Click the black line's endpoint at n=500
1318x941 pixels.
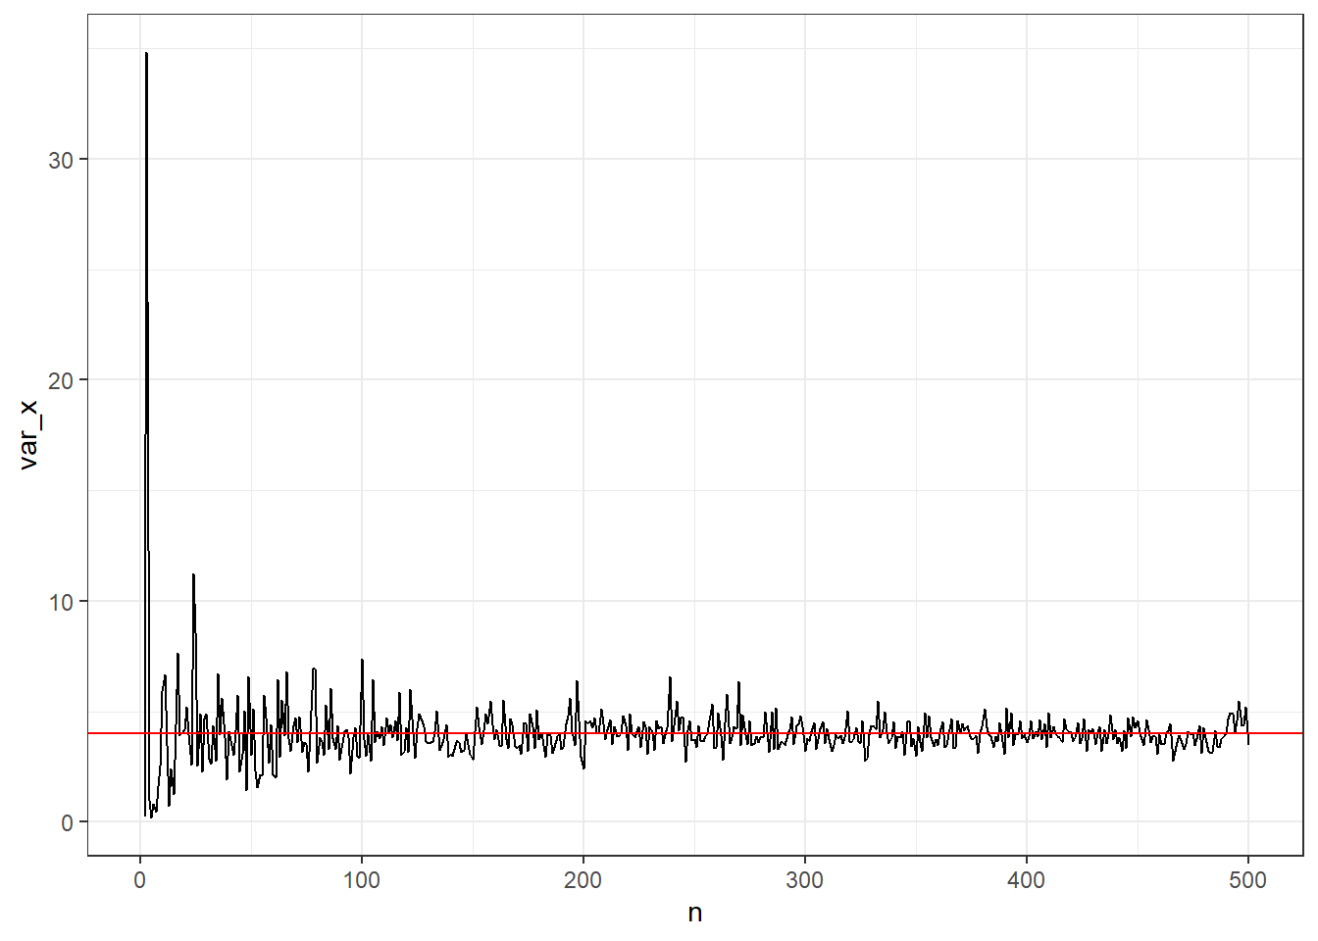1248,743
